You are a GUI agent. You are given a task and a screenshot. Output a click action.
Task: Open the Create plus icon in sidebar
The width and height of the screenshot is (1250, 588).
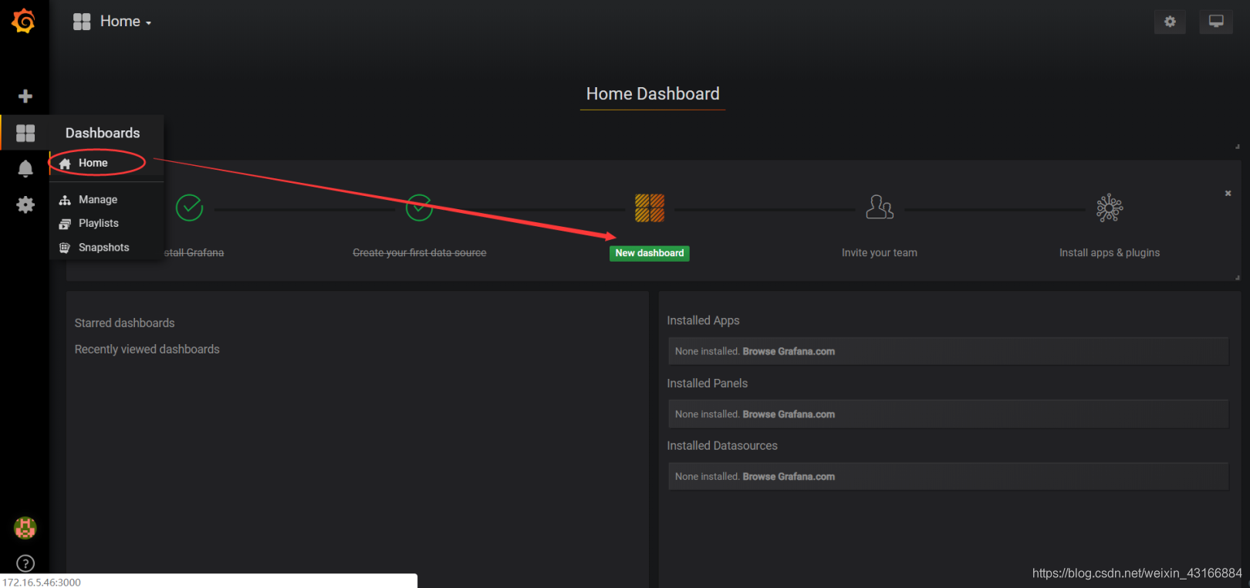(x=25, y=96)
